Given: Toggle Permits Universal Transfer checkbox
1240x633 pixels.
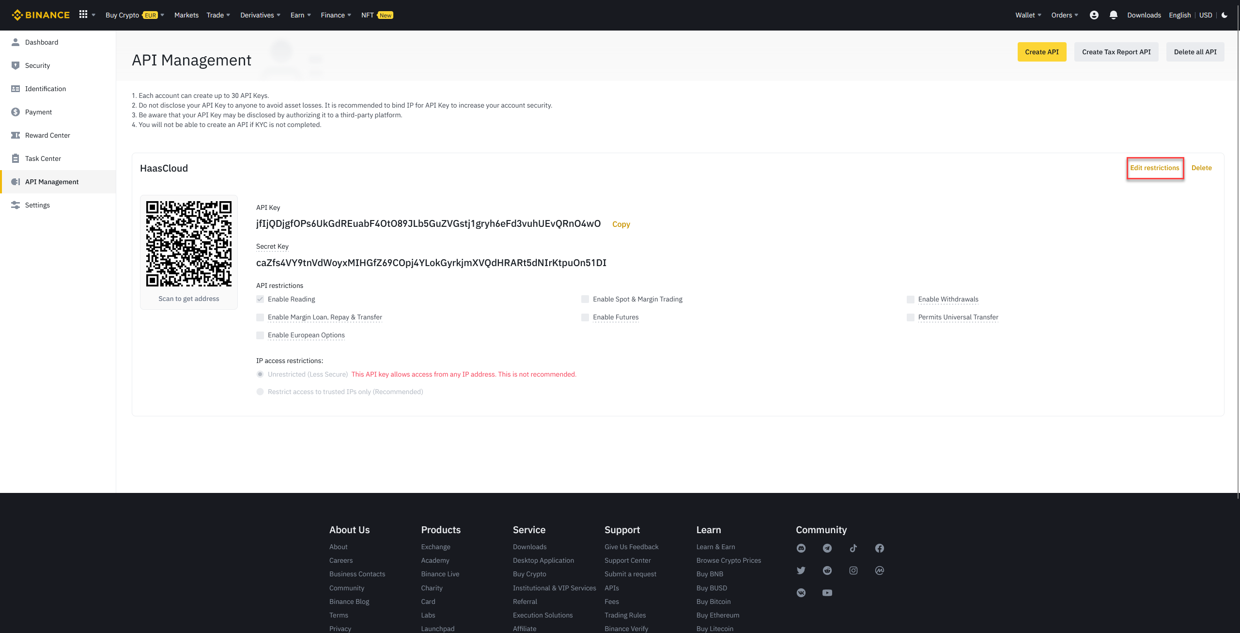Looking at the screenshot, I should [x=911, y=317].
